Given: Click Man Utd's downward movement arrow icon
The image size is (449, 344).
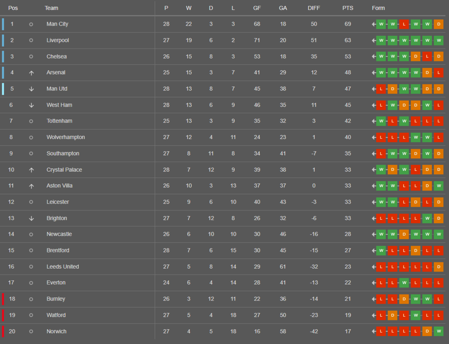Looking at the screenshot, I should [31, 89].
